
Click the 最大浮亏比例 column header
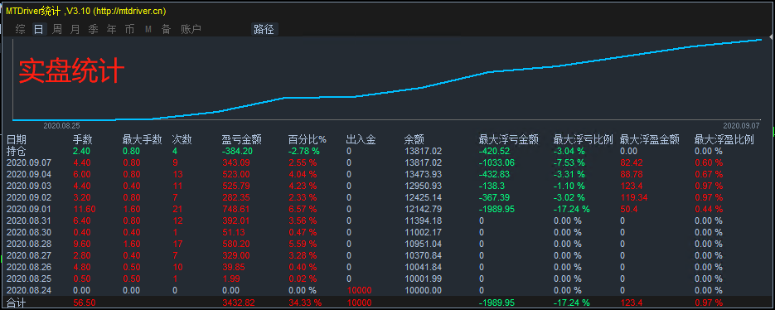click(584, 140)
